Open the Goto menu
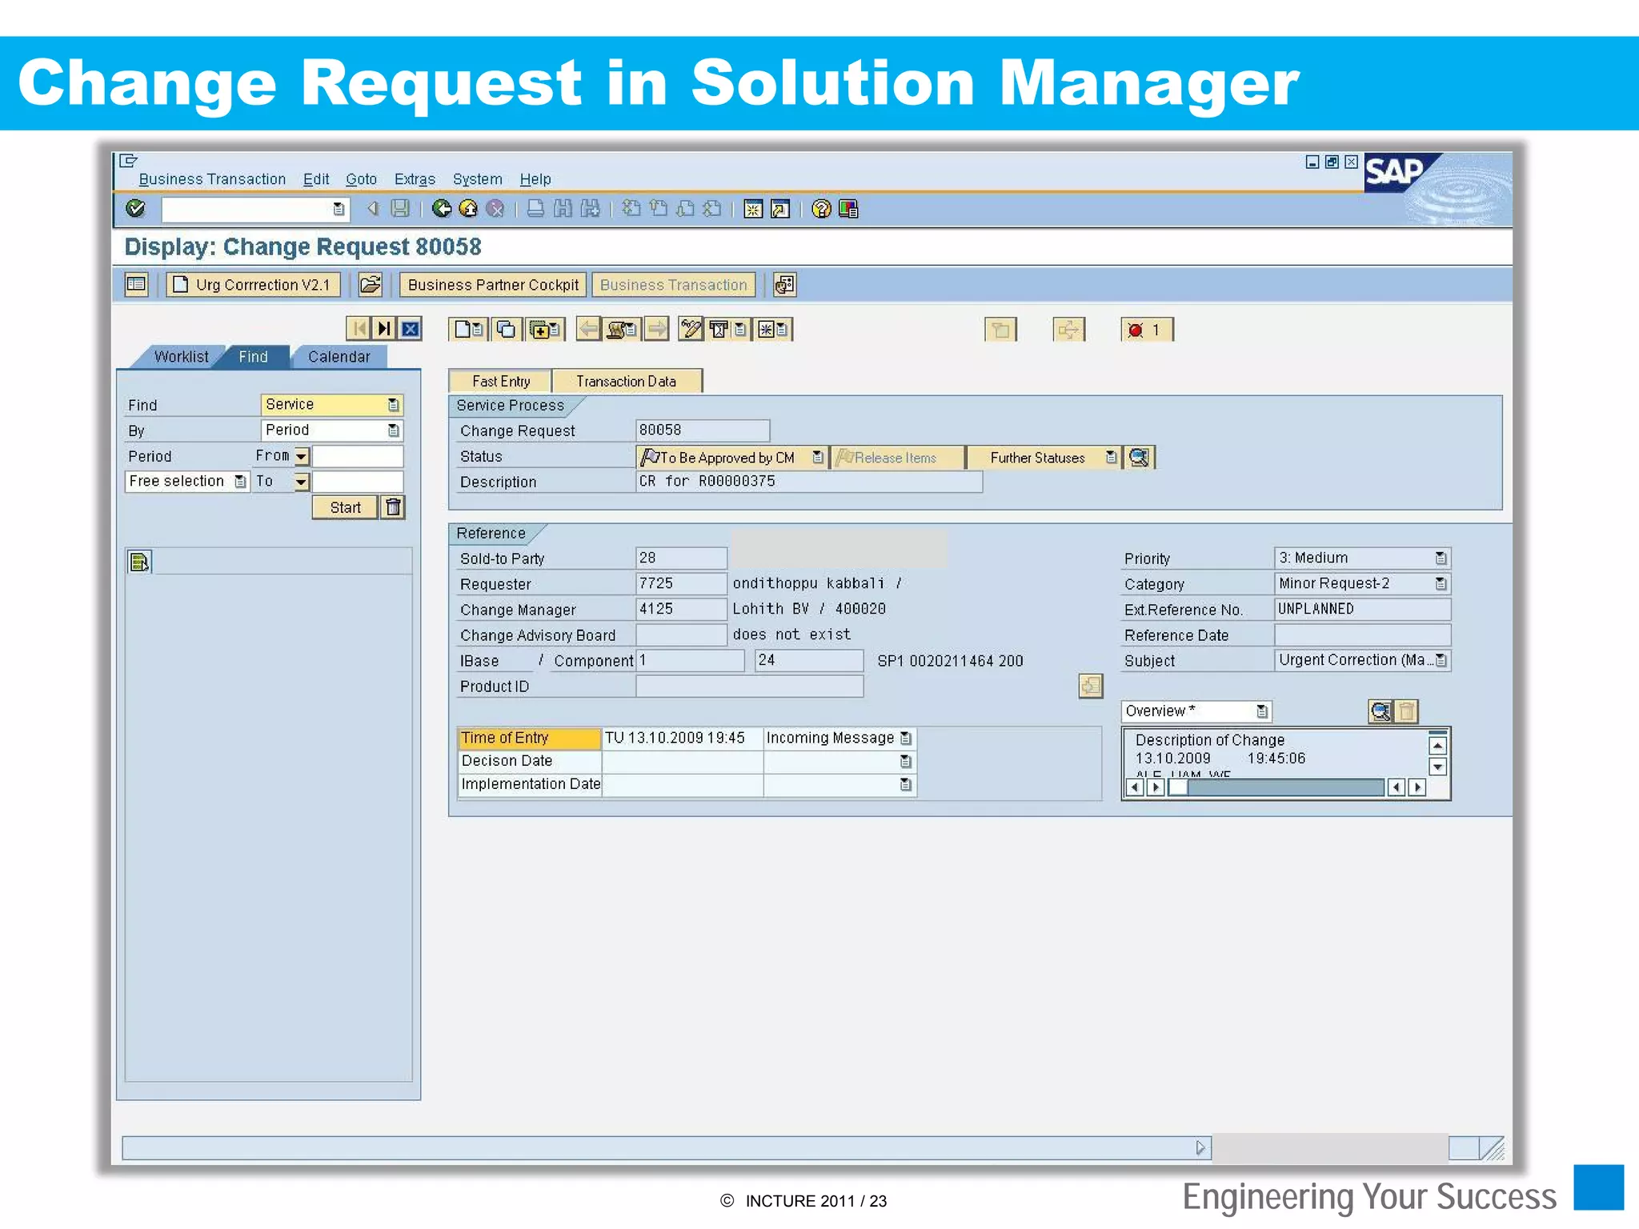Viewport: 1639px width, 1229px height. point(361,179)
